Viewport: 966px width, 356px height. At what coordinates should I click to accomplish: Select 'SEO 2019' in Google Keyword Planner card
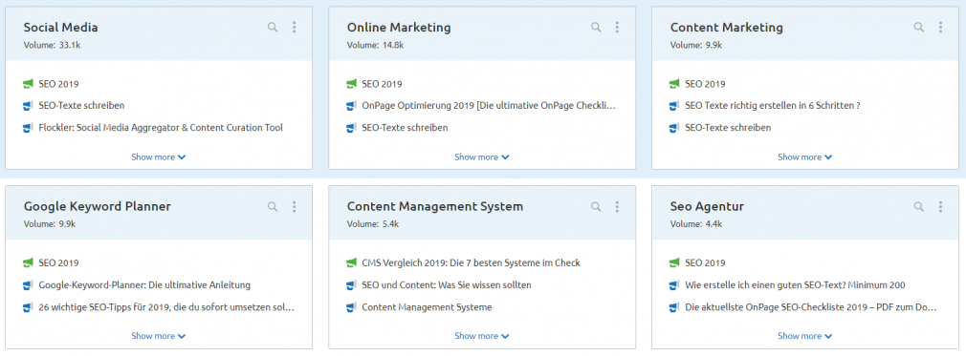(x=58, y=262)
